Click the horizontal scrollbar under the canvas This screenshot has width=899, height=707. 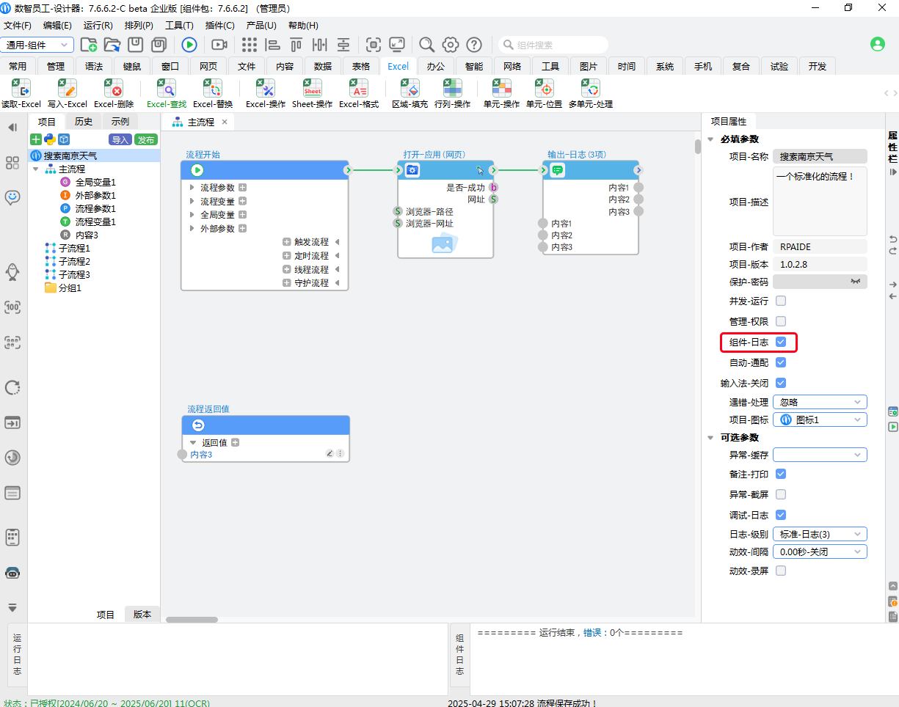pyautogui.click(x=194, y=619)
